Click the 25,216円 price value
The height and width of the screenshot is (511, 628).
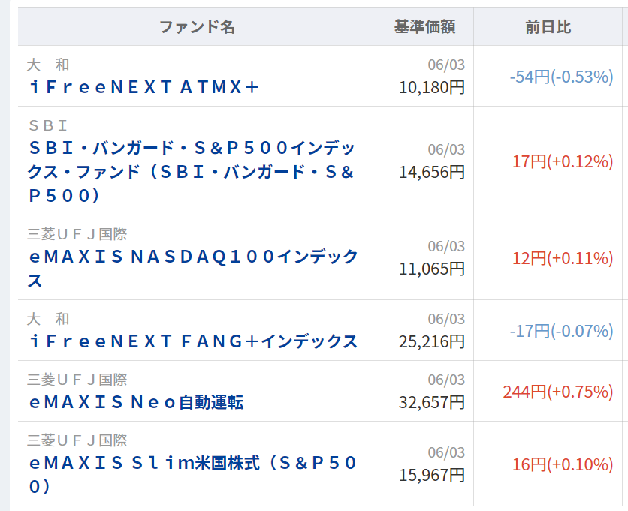432,341
